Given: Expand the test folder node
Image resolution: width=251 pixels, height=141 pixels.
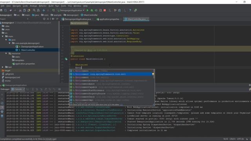Looking at the screenshot, I should 3,67.
